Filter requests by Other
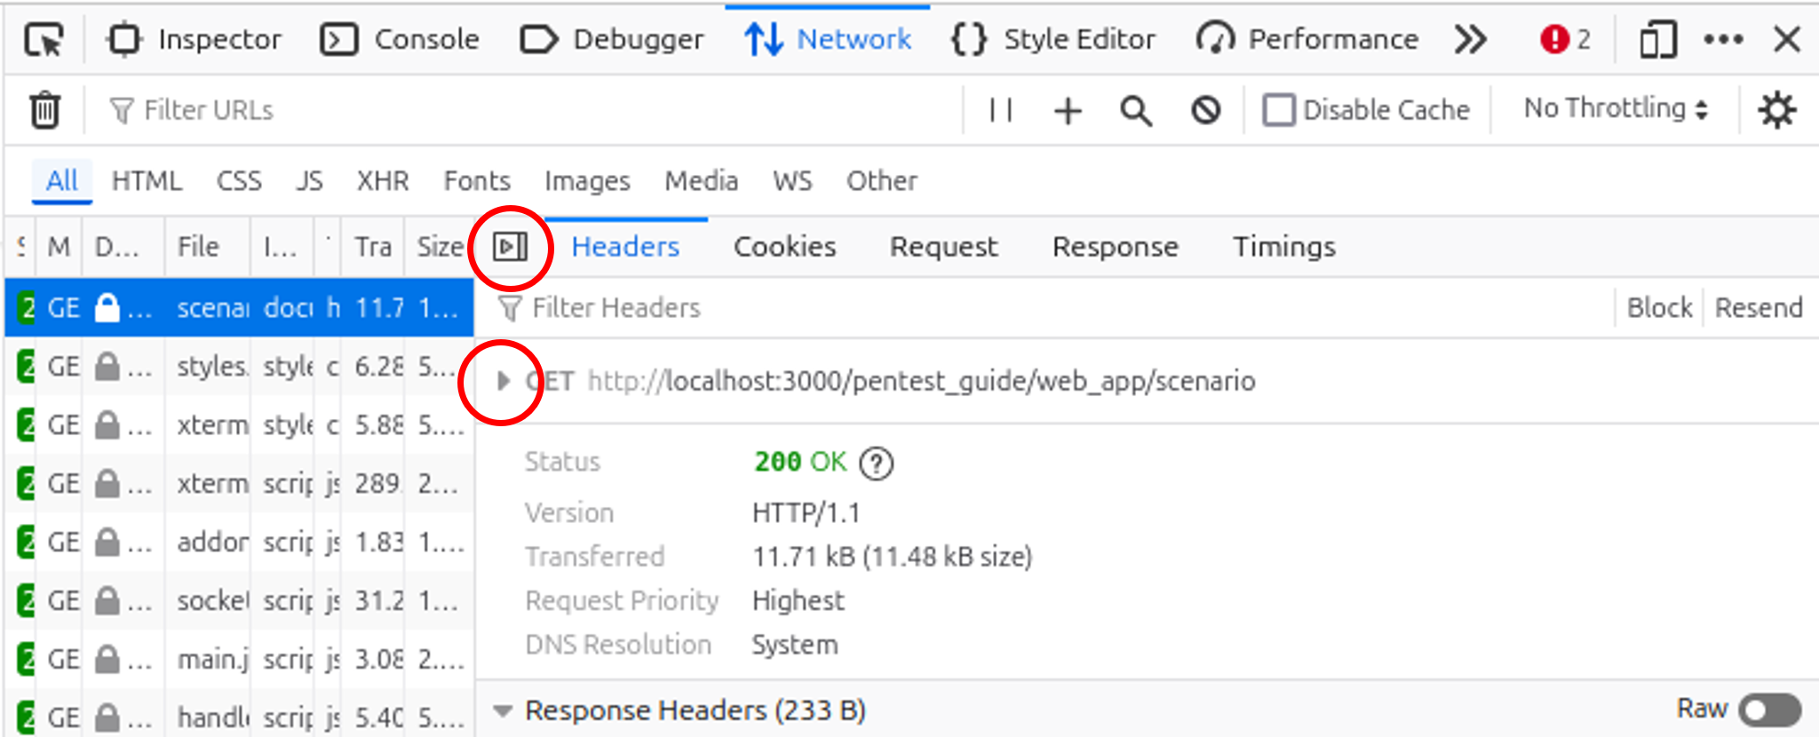 (881, 180)
